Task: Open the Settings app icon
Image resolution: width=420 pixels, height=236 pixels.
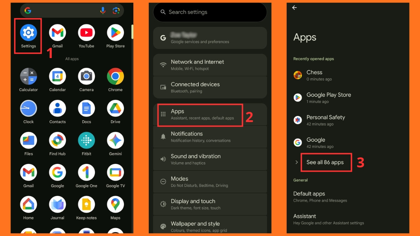Action: tap(28, 33)
